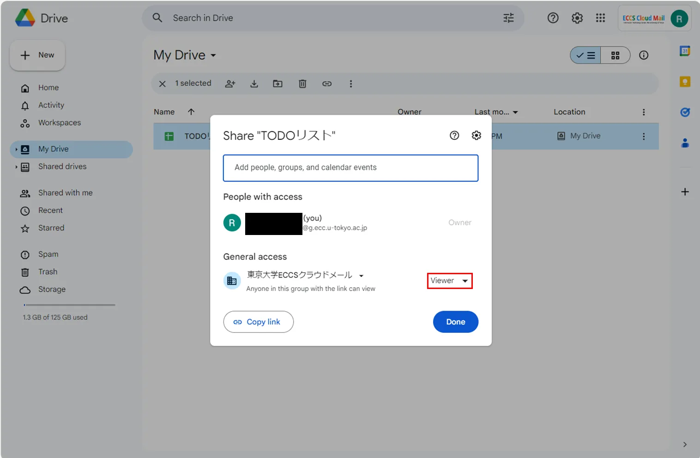The width and height of the screenshot is (700, 458).
Task: Open search filter options icon
Action: click(x=508, y=18)
